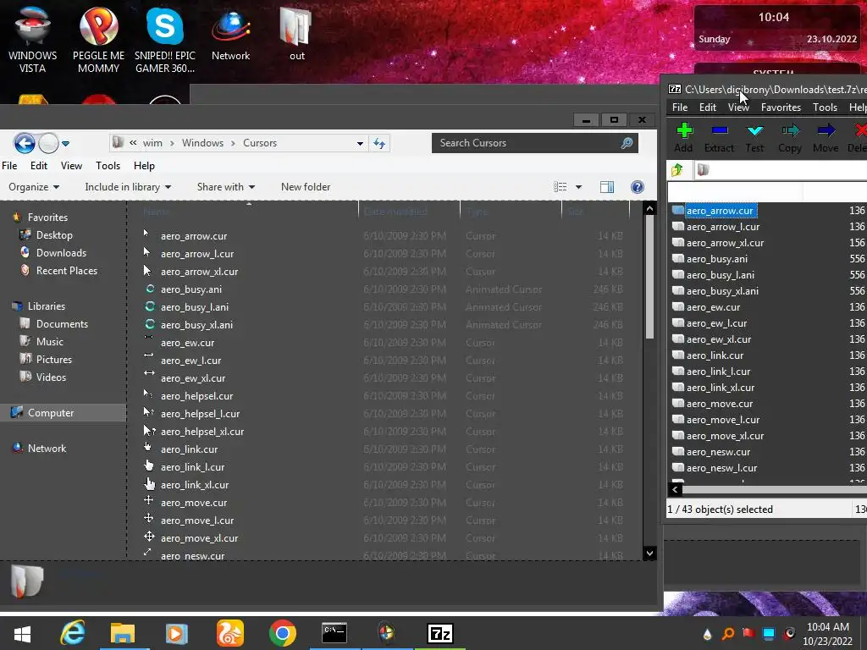Select aero_busy_l.ani in 7-Zip list
This screenshot has width=867, height=650.
tap(720, 275)
